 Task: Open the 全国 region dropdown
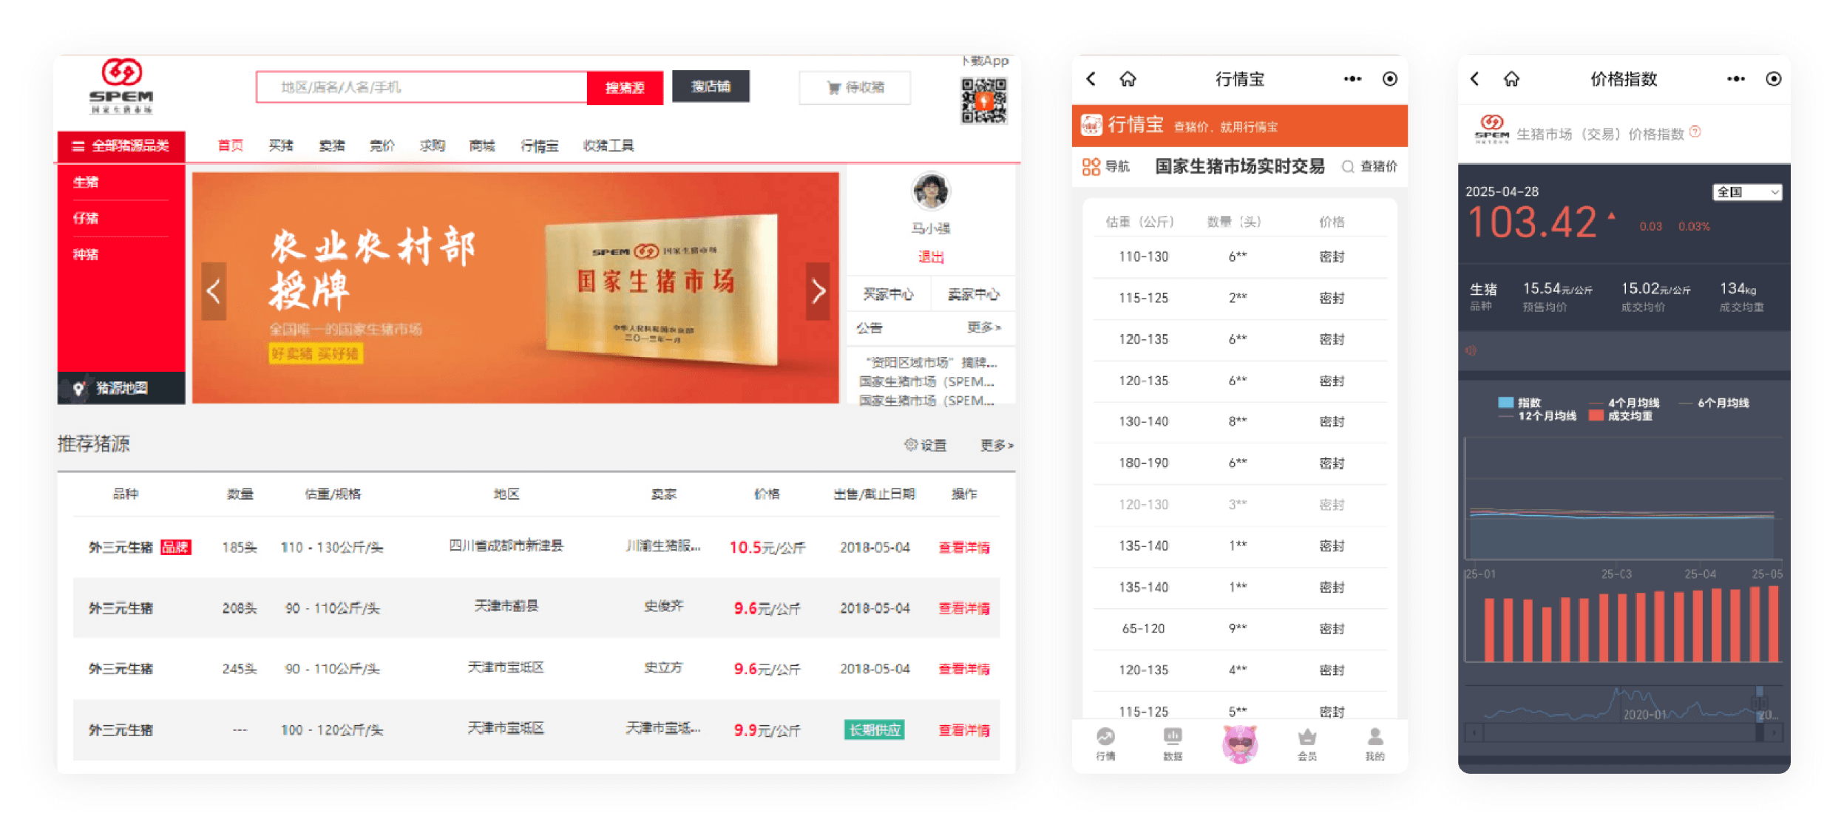click(x=1747, y=192)
